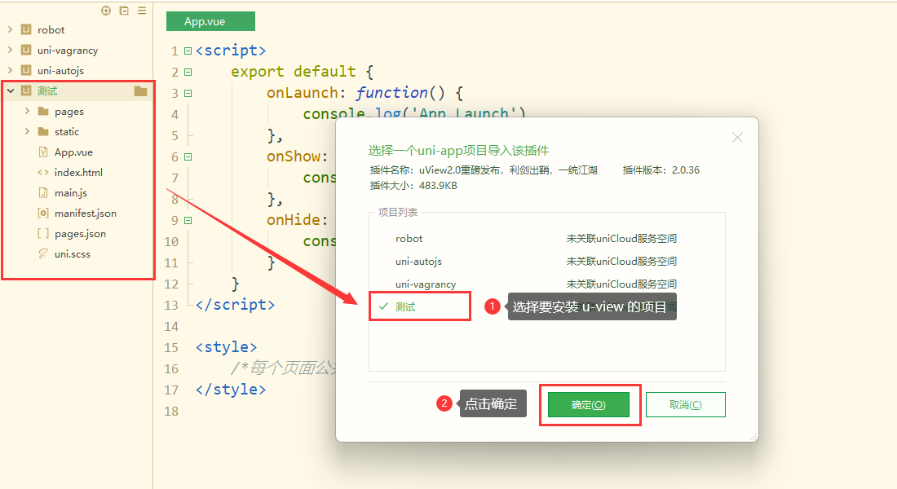897x489 pixels.
Task: Click the uni-autojs project icon
Action: pyautogui.click(x=26, y=70)
